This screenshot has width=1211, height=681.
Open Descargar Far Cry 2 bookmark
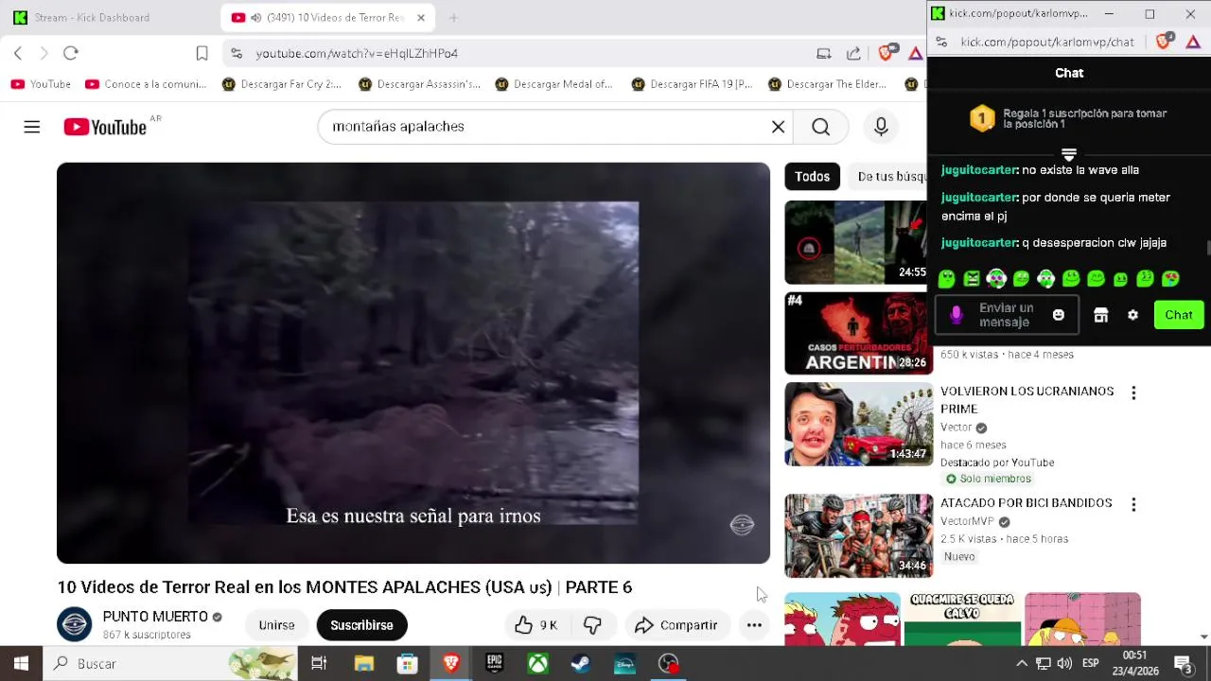(281, 84)
